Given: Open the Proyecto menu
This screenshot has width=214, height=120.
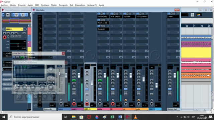Looking at the screenshot, I should pyautogui.click(x=22, y=5).
